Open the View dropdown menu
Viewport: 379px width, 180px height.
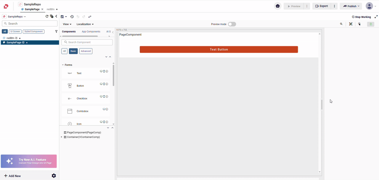click(x=67, y=24)
